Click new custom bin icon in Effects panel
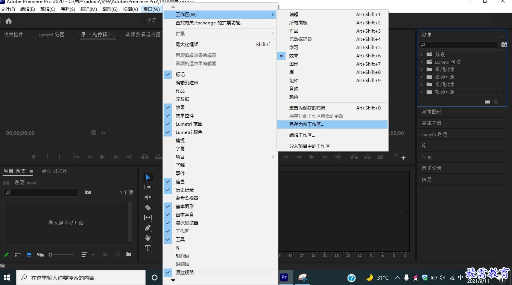 [488, 102]
